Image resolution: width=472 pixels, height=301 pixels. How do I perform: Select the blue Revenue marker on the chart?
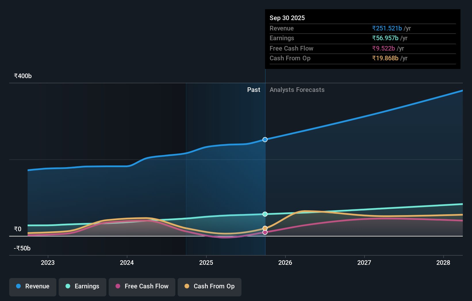(x=265, y=140)
